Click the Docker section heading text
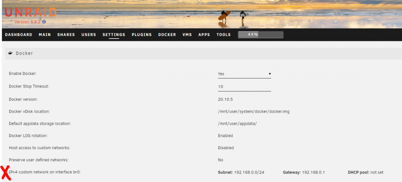This screenshot has width=402, height=182. pyautogui.click(x=25, y=53)
